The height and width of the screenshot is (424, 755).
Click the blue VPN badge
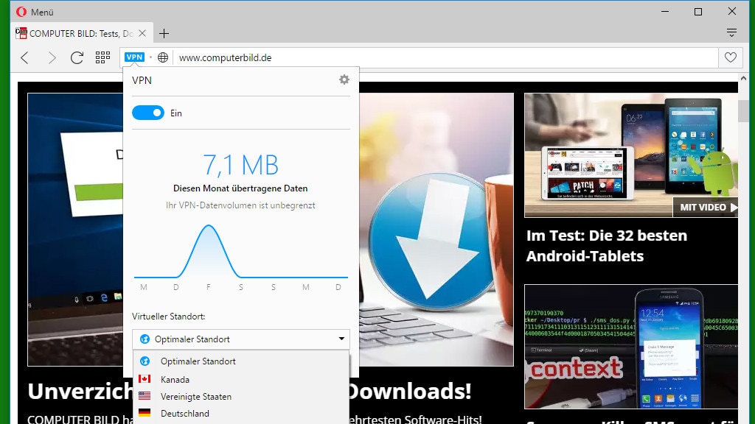[x=134, y=57]
